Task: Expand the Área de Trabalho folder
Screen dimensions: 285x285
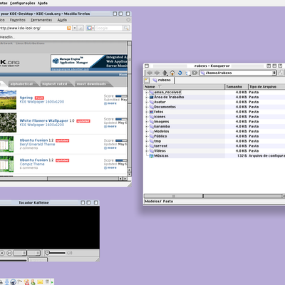Action: 147,97
